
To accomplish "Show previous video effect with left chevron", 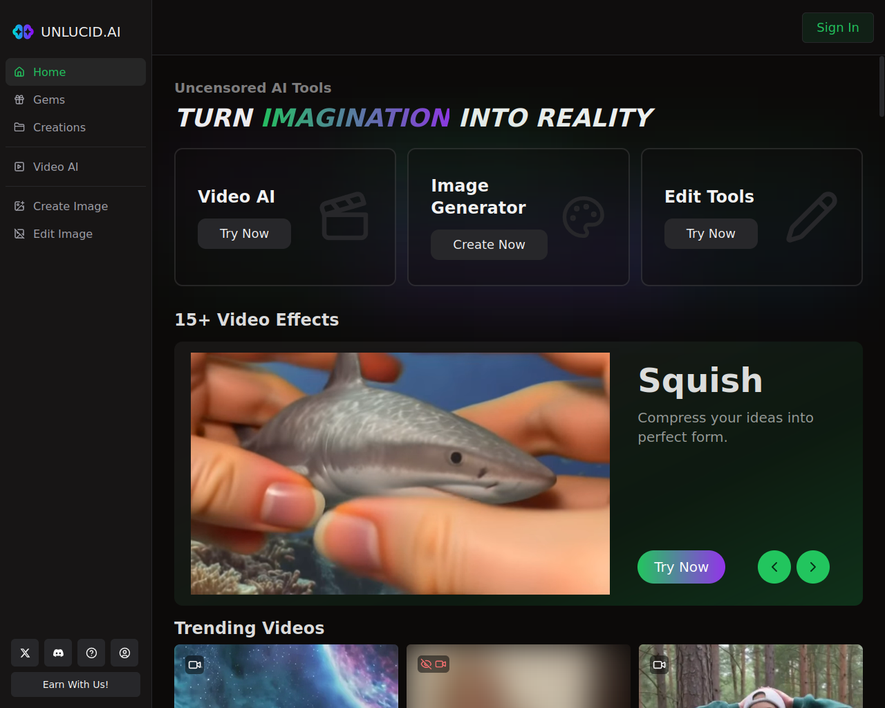I will (x=774, y=567).
